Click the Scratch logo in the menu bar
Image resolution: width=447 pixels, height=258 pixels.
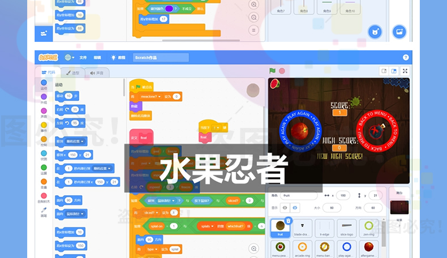click(x=48, y=58)
